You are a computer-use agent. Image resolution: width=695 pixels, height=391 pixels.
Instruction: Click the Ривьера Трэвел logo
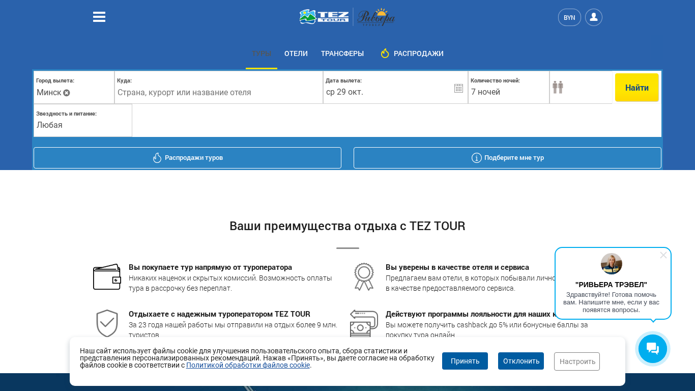376,17
